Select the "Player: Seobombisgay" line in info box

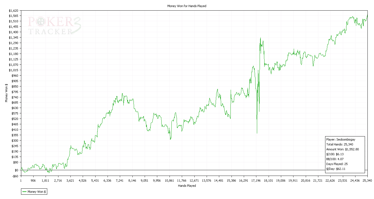coord(341,139)
